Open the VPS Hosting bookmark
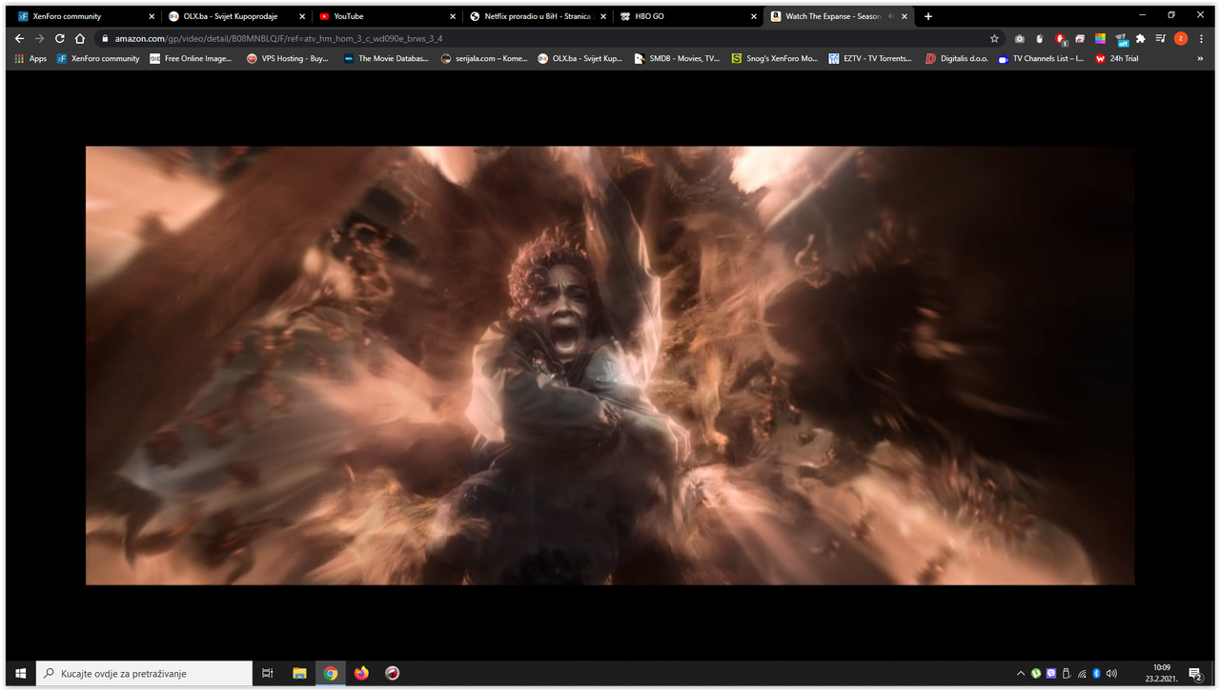This screenshot has height=691, width=1220. (x=287, y=58)
